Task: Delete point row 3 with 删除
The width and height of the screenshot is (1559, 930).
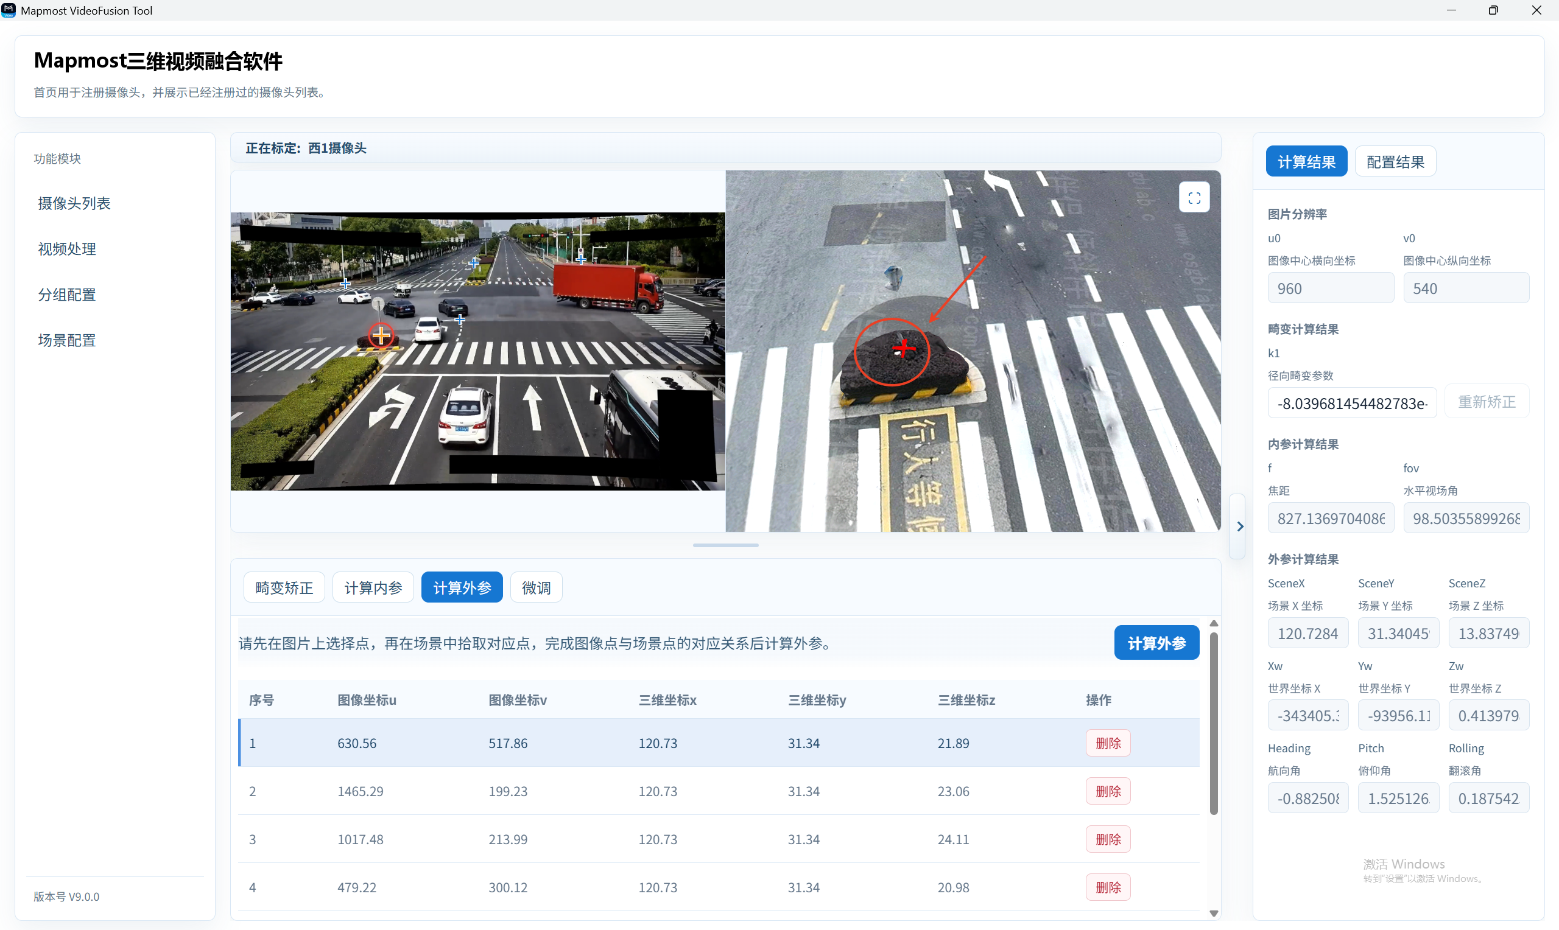Action: tap(1108, 839)
